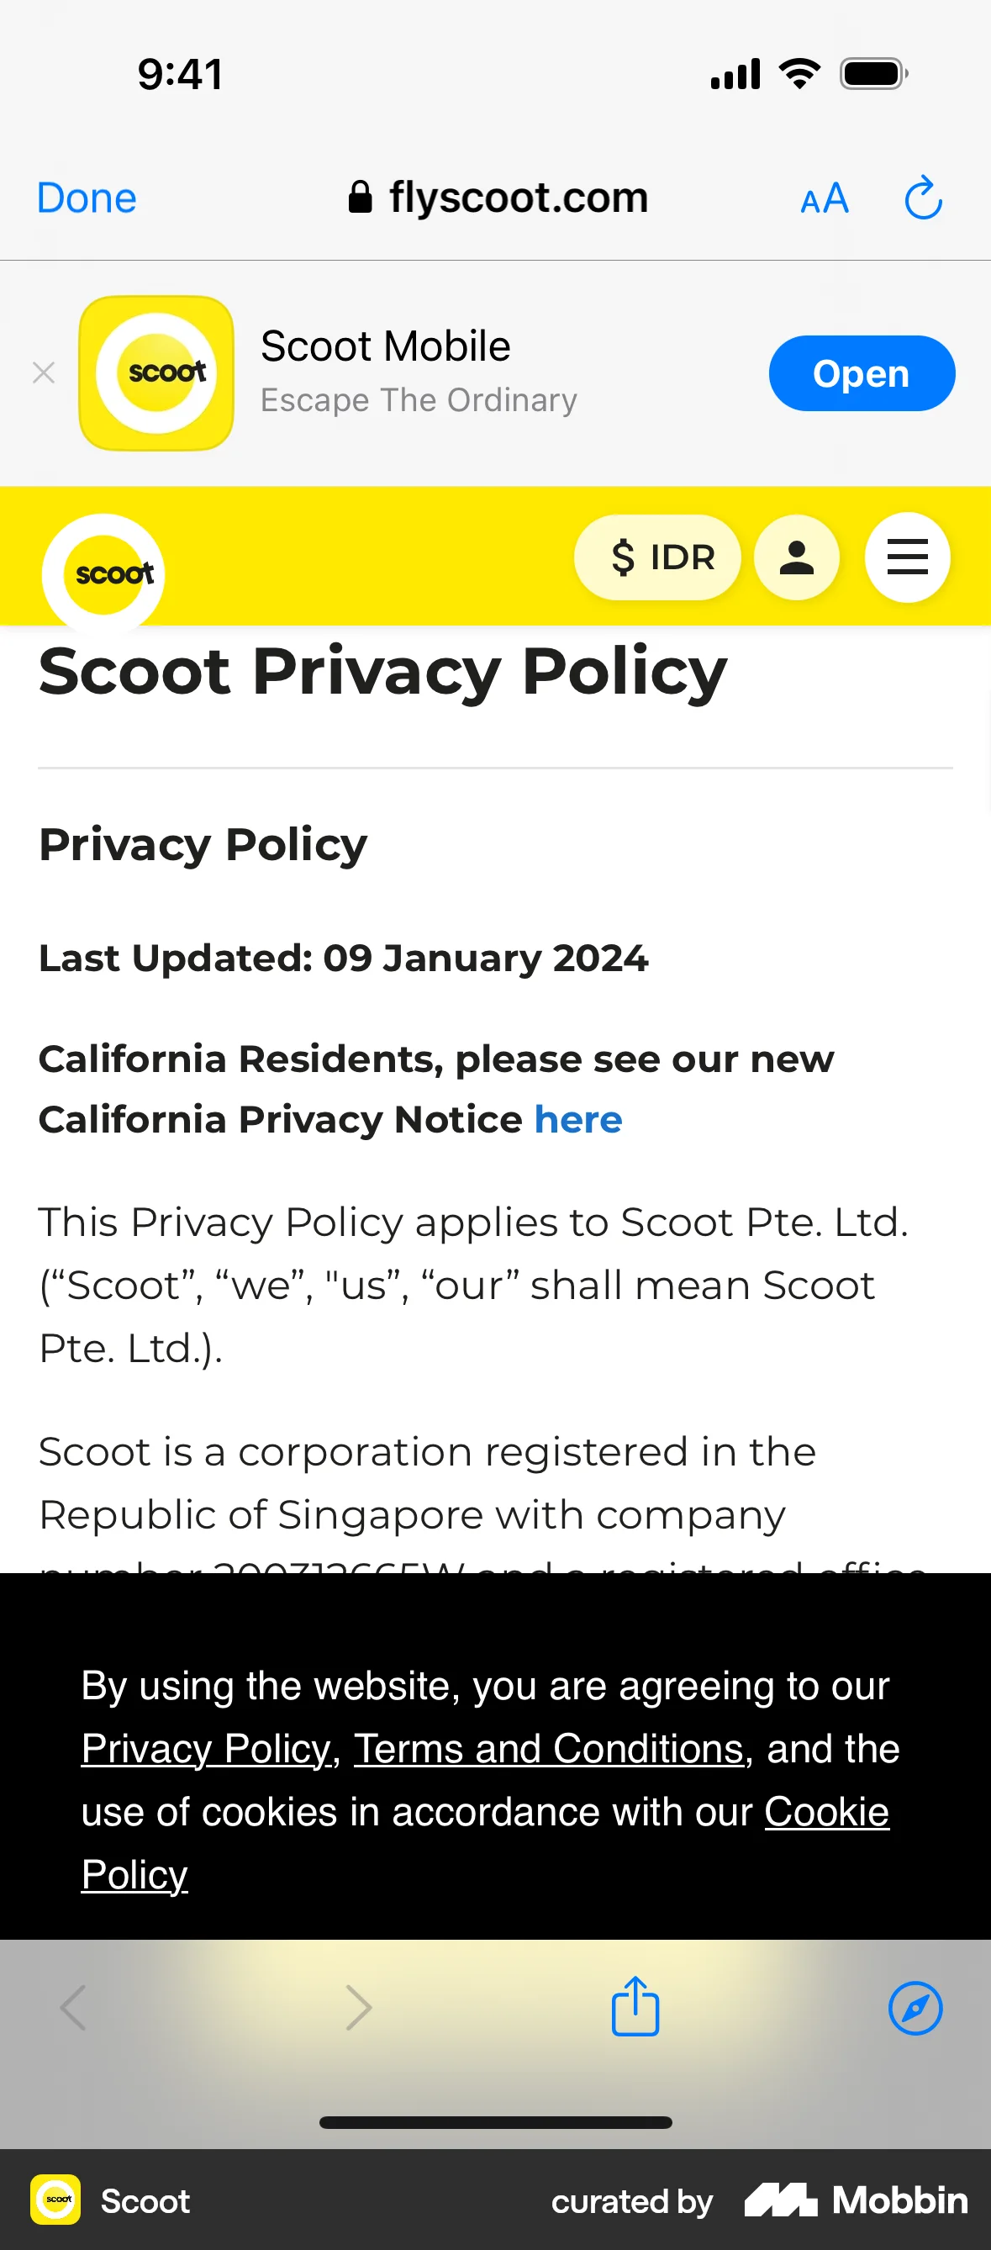Screen dimensions: 991x2250
Task: Navigate forward with the right chevron
Action: pos(358,2006)
